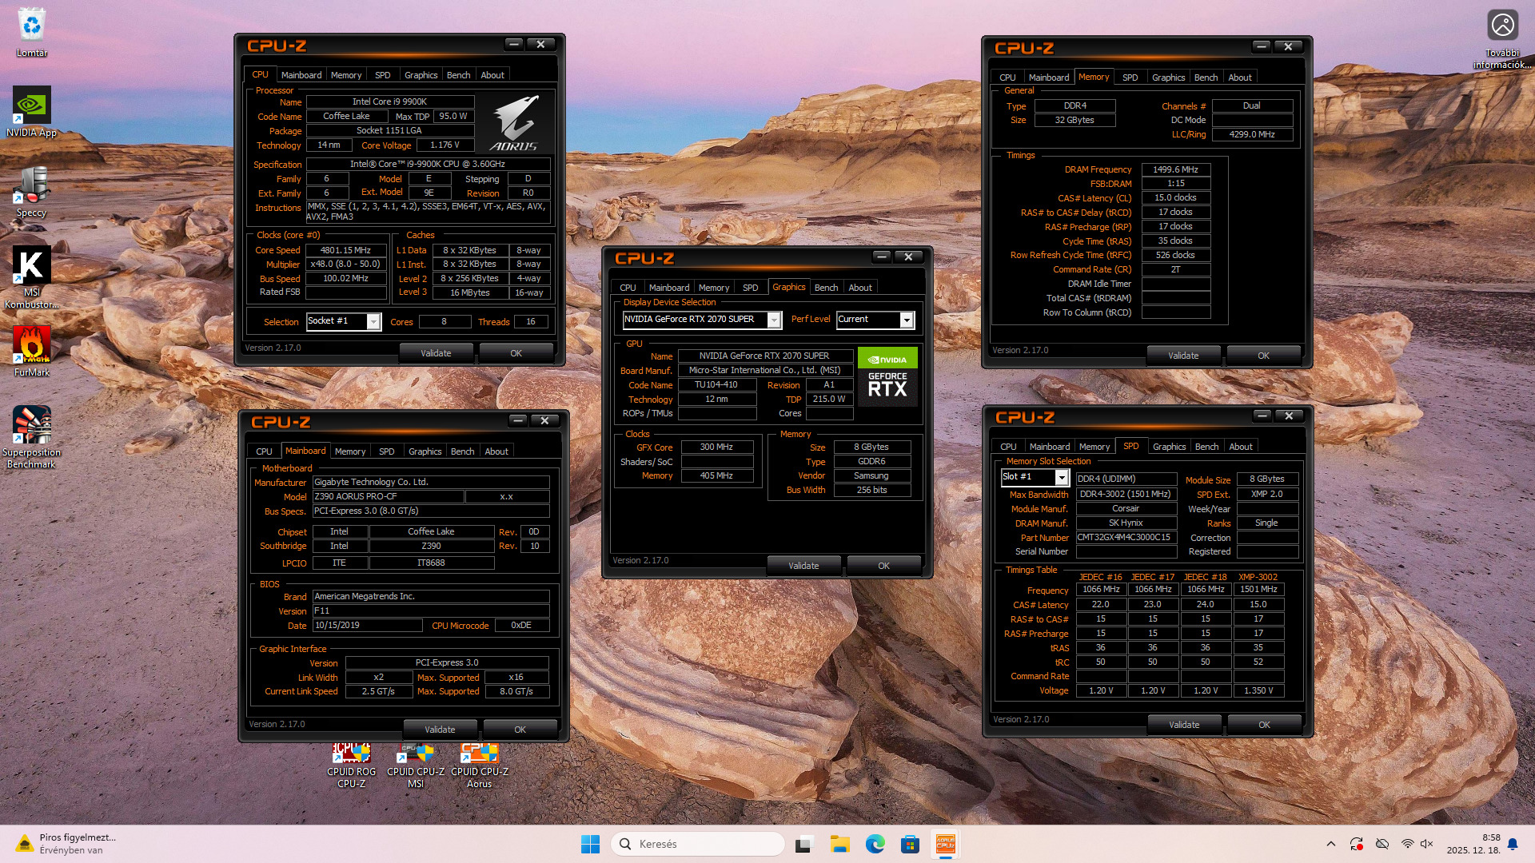Expand the Socket #1 selection dropdown
This screenshot has height=863, width=1535.
[373, 321]
